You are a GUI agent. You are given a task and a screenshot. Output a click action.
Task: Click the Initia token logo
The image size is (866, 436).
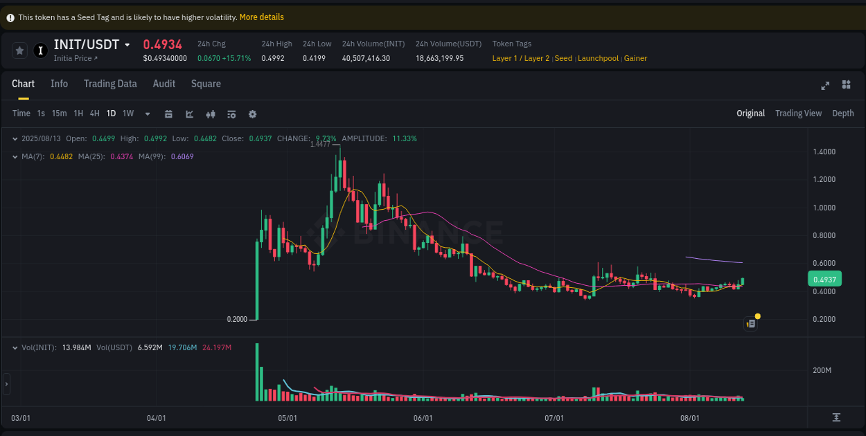(40, 50)
